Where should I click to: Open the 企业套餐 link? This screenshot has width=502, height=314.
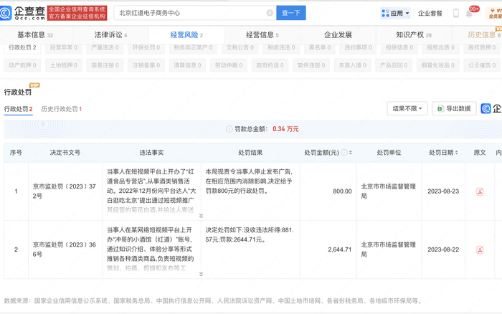coord(430,13)
